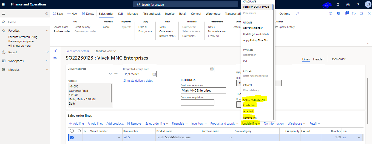
Task: Open the filter funnel icon
Action: [55, 50]
